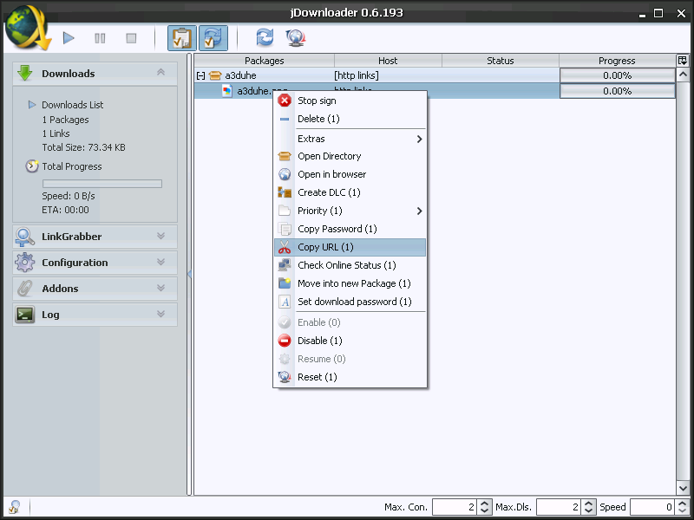The image size is (694, 520).
Task: Increase Speed limit with up arrow
Action: point(683,504)
